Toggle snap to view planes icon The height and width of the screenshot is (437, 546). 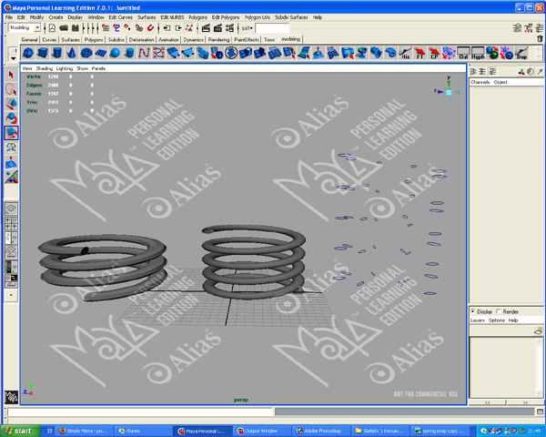point(139,28)
